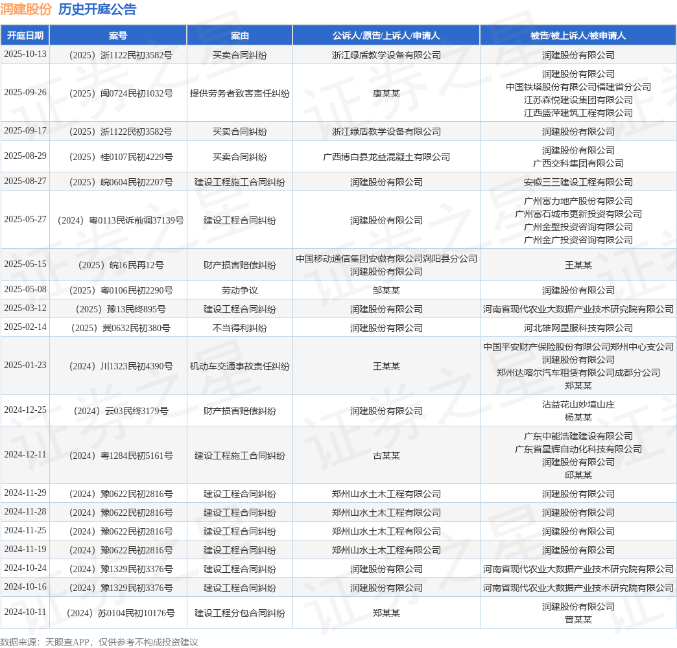This screenshot has height=648, width=677.
Task: Click plaintiff 康某某
Action: click(x=386, y=93)
